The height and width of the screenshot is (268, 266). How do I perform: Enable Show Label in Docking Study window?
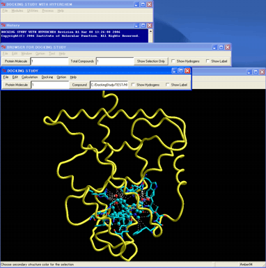pos(167,85)
